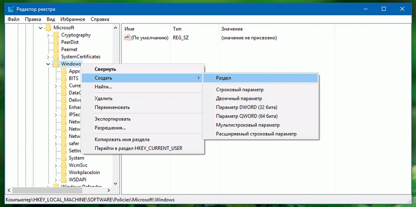Select the WorkplaceJoin key label
Image resolution: width=416 pixels, height=207 pixels.
click(84, 172)
